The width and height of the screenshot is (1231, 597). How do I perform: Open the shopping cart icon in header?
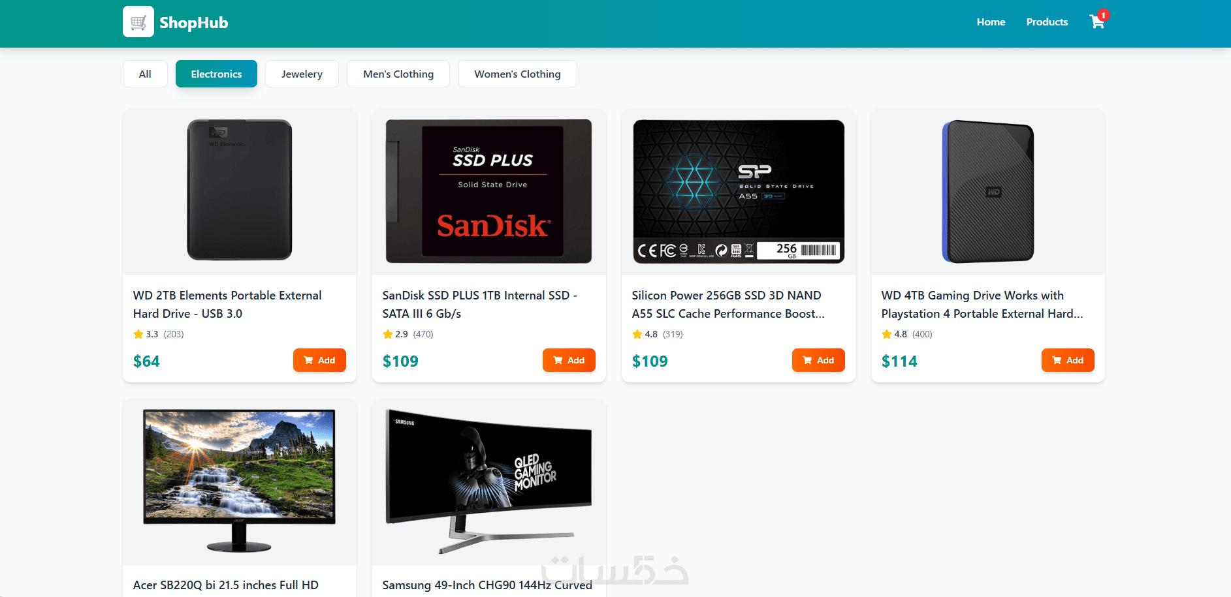(x=1096, y=22)
